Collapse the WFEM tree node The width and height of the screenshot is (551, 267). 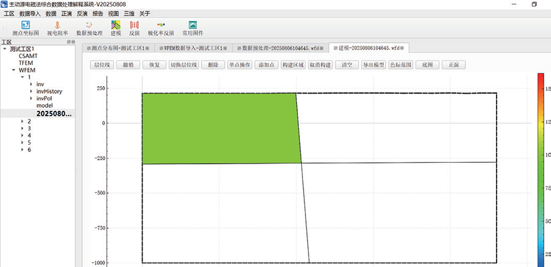[14, 70]
